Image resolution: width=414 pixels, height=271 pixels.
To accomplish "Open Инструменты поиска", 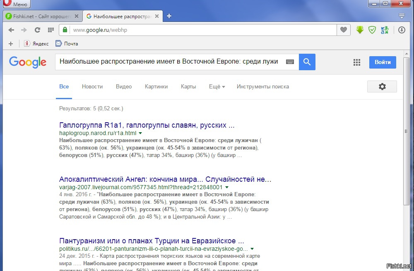I will click(x=263, y=87).
